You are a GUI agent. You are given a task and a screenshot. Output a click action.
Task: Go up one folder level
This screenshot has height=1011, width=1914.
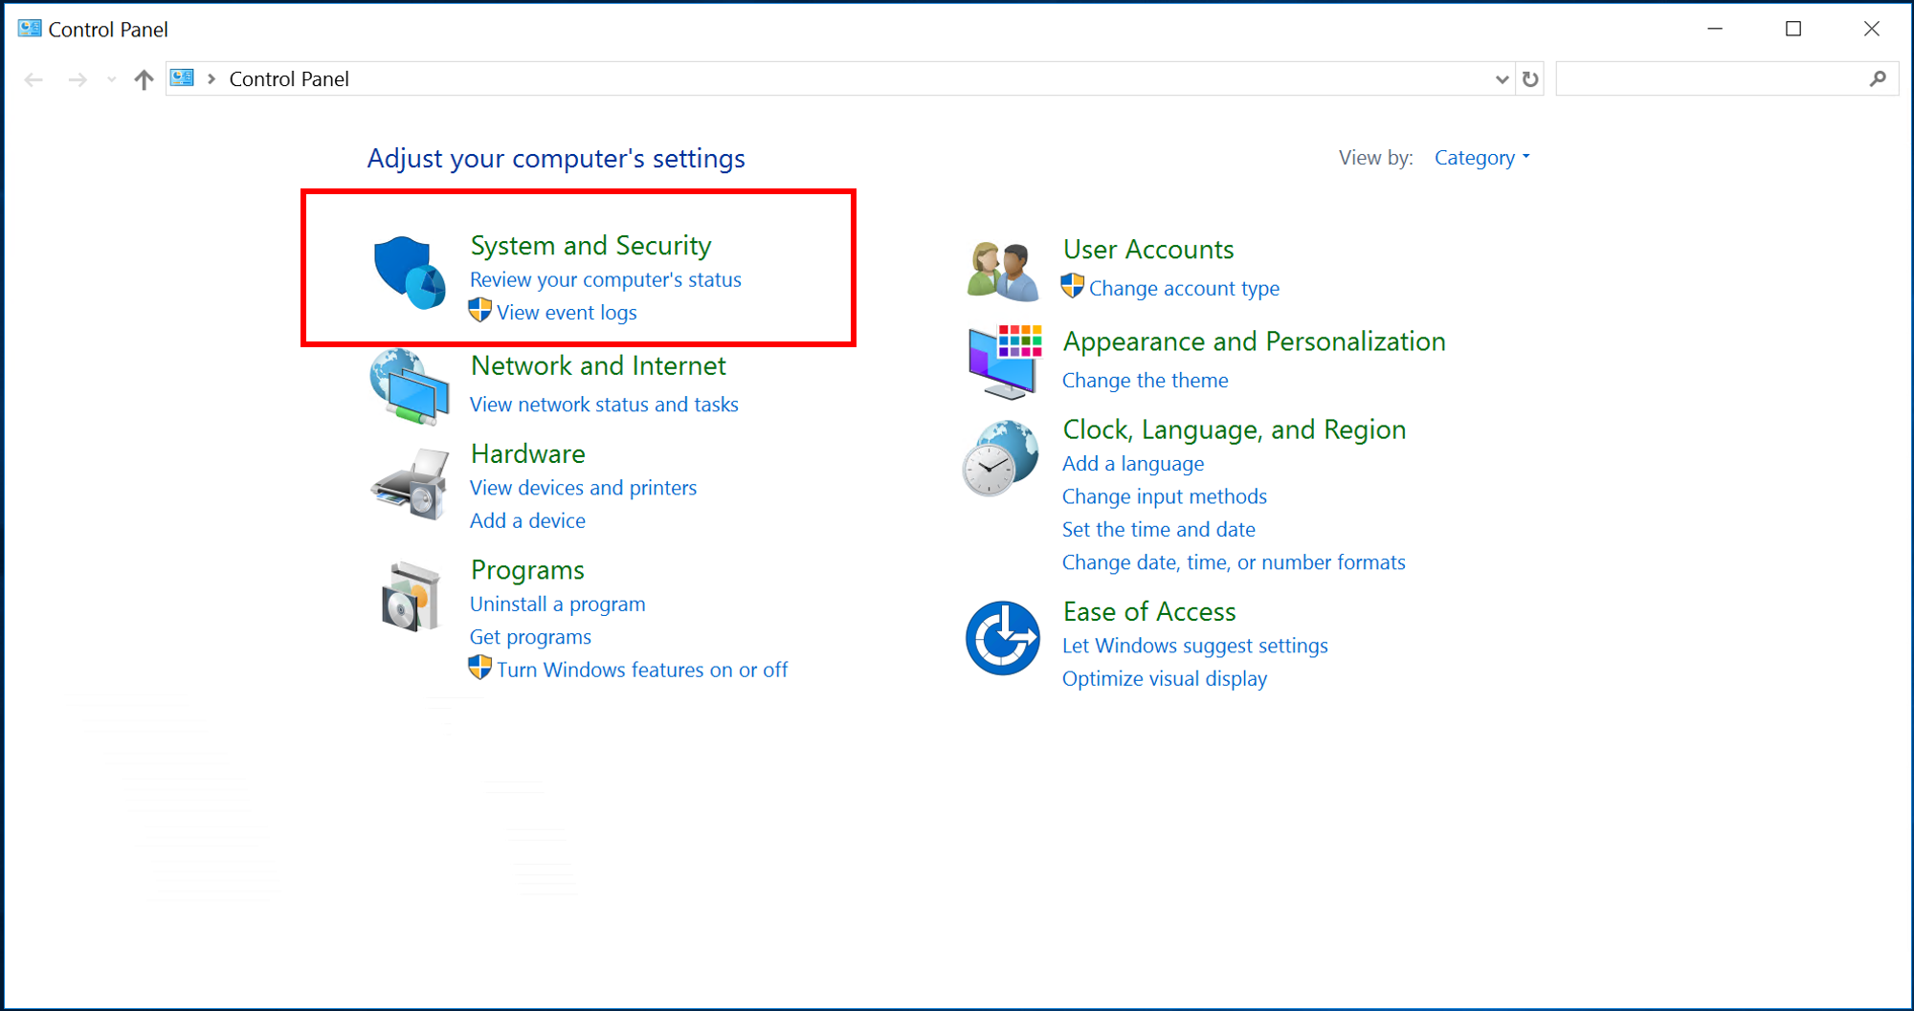(x=144, y=79)
